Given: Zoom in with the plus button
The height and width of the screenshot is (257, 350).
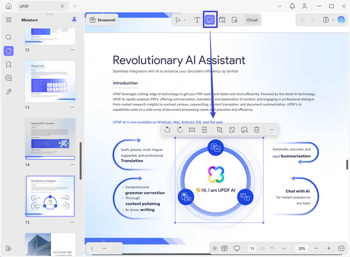Looking at the screenshot, I should point(329,248).
